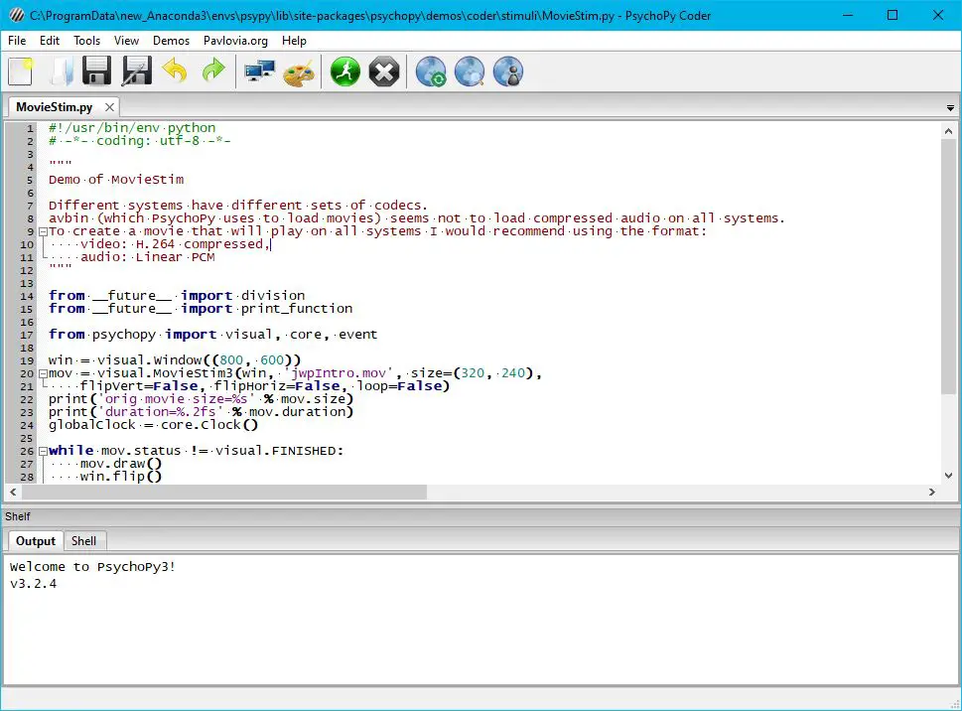Viewport: 962px width, 711px height.
Task: Click 'globalClock' on line 24
Action: [92, 425]
